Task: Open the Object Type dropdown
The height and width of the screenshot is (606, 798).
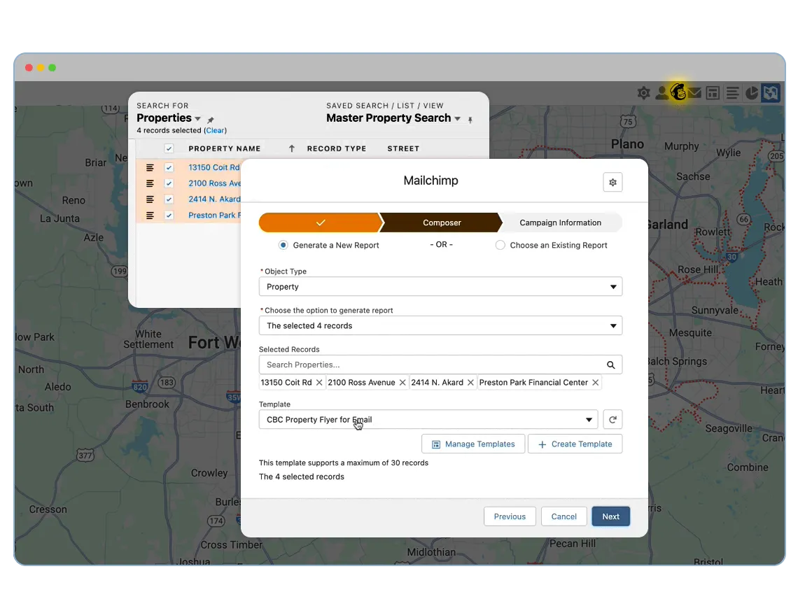Action: click(x=440, y=286)
